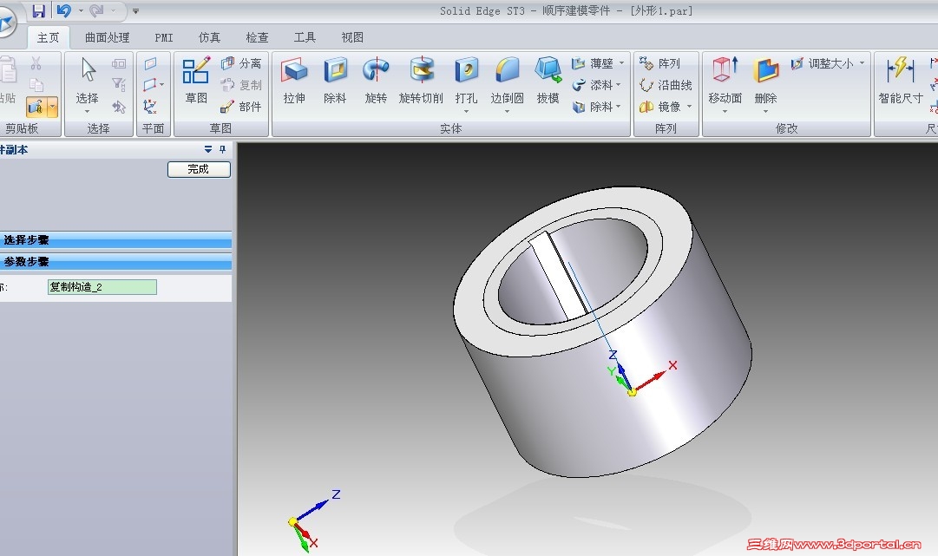The height and width of the screenshot is (556, 938).
Task: Select the 拔模 draft tool
Action: 548,81
